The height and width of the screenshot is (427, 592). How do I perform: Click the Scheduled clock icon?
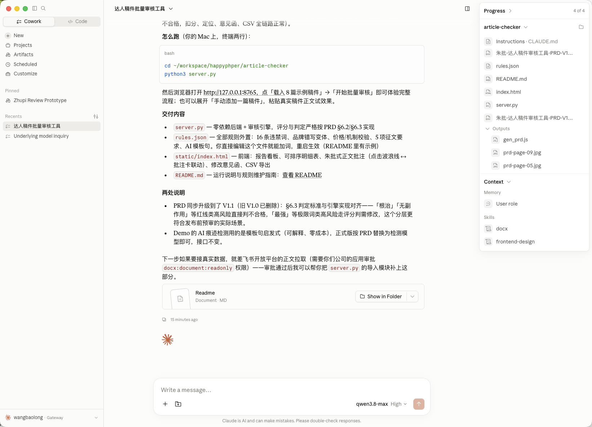[8, 64]
